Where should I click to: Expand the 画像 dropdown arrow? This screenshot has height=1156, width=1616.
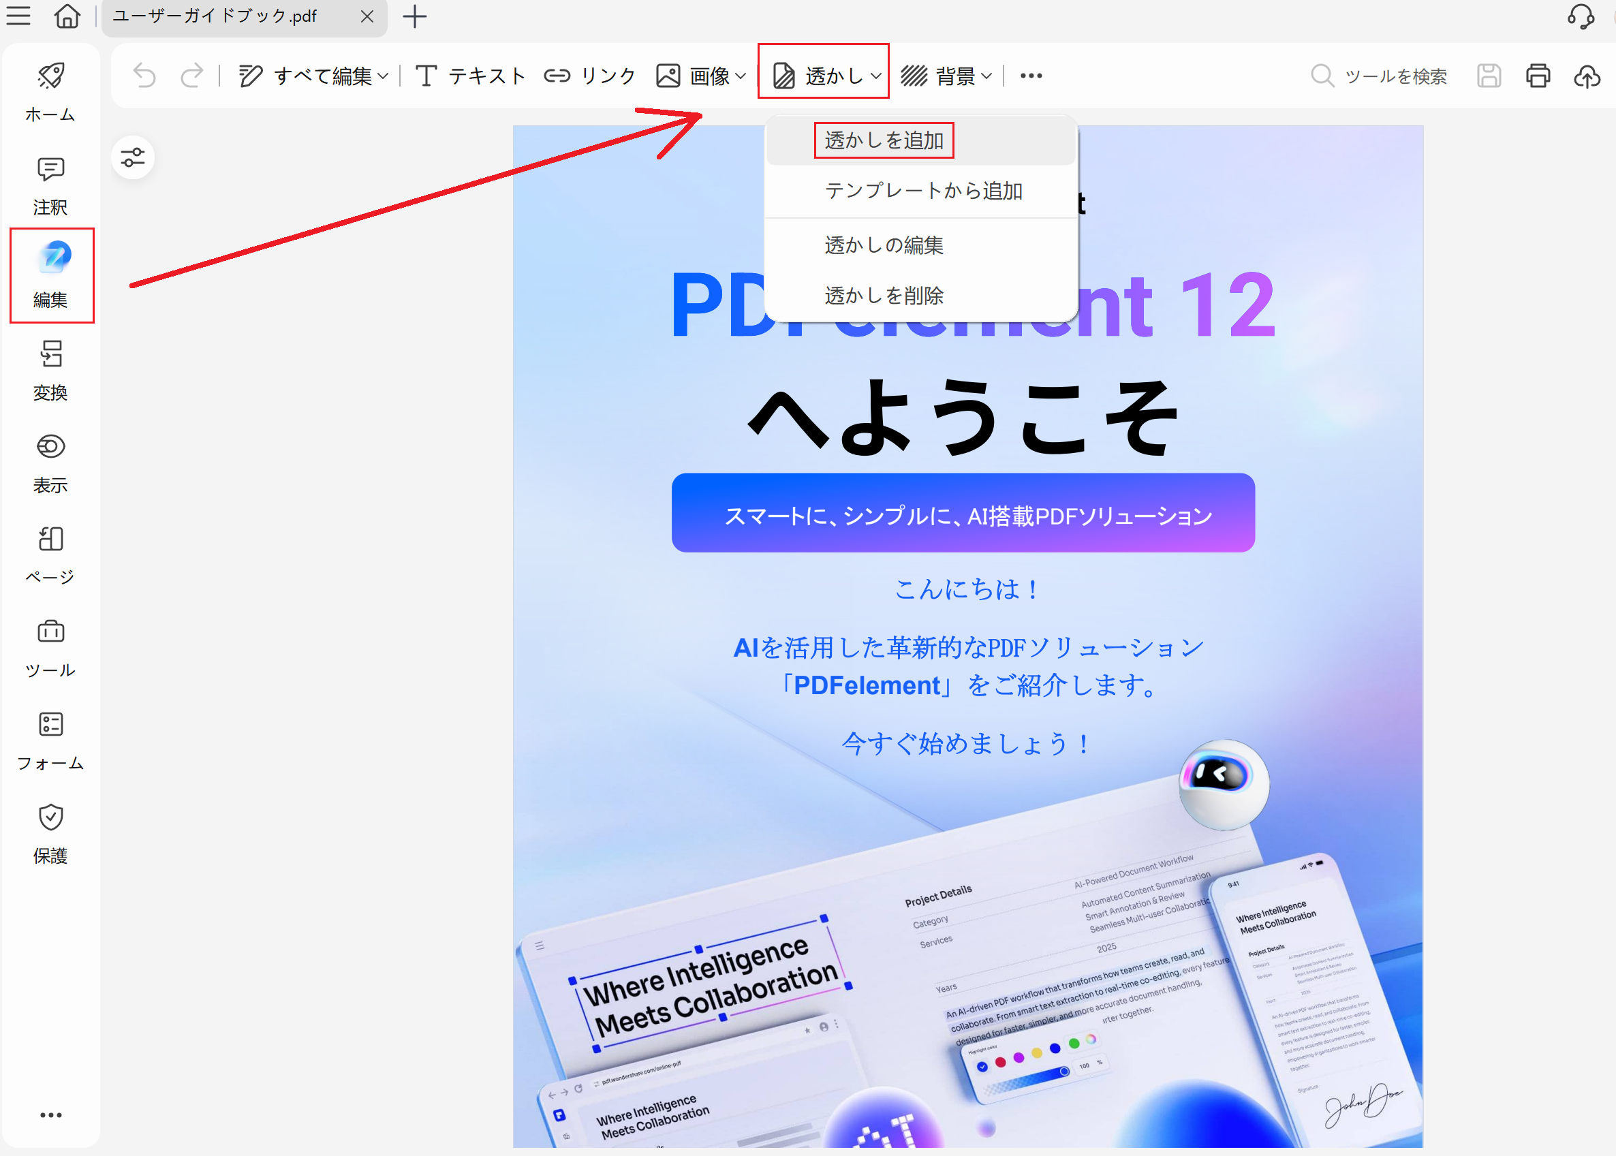(x=741, y=76)
